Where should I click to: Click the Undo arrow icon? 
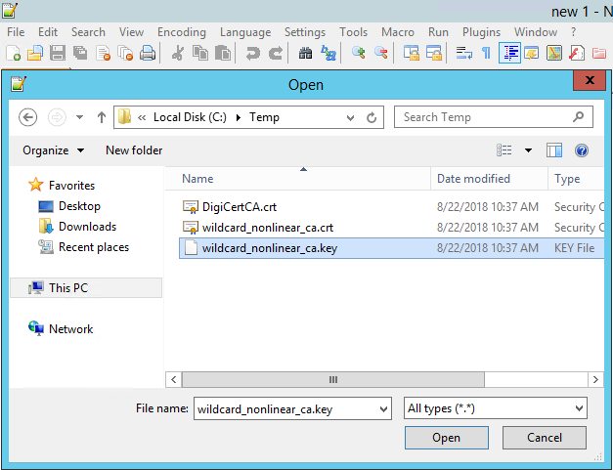point(252,53)
